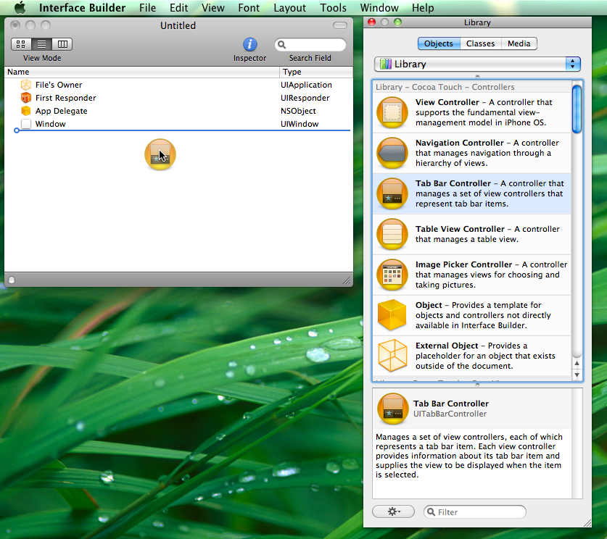607x539 pixels.
Task: Click the Untitled window resize grip
Action: pos(347,280)
